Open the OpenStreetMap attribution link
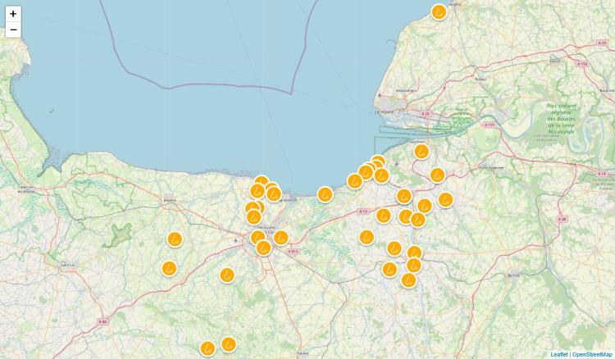The image size is (615, 359). pos(591,354)
